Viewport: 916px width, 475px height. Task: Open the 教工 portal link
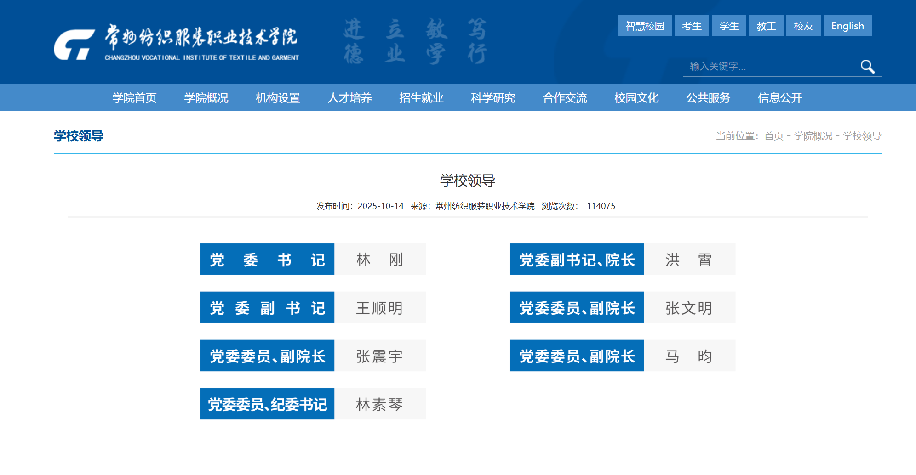click(x=766, y=26)
